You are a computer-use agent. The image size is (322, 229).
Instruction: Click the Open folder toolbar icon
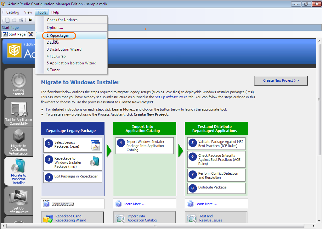click(14, 20)
